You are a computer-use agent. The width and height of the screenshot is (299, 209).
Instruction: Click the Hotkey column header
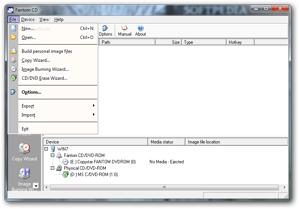[x=240, y=42]
